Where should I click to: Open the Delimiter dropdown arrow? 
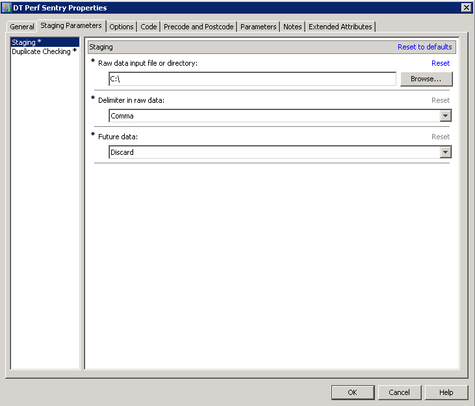click(x=445, y=116)
